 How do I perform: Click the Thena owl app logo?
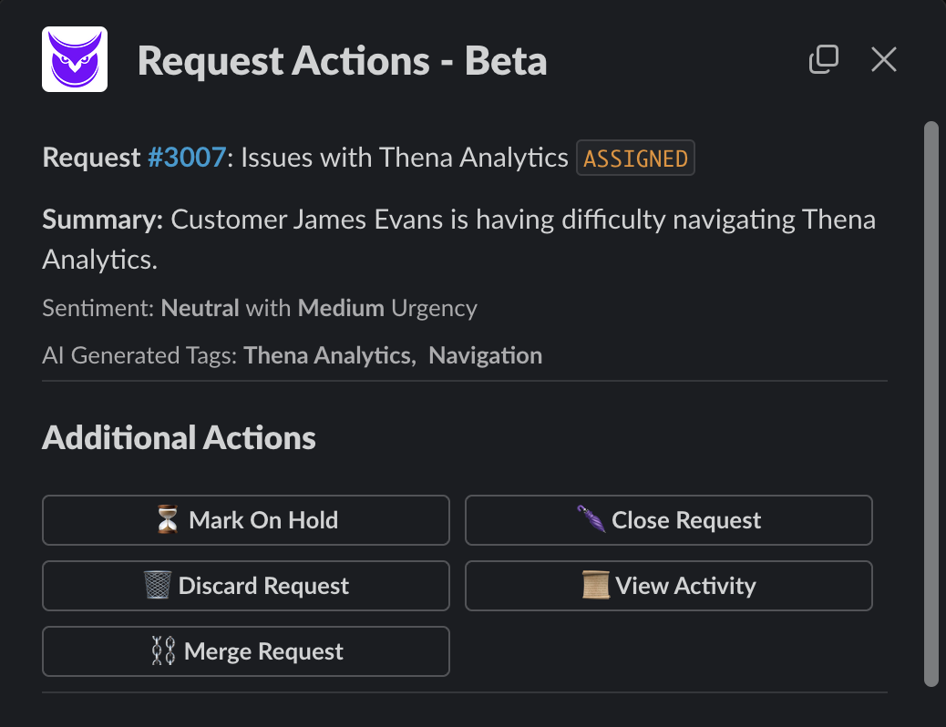click(75, 59)
